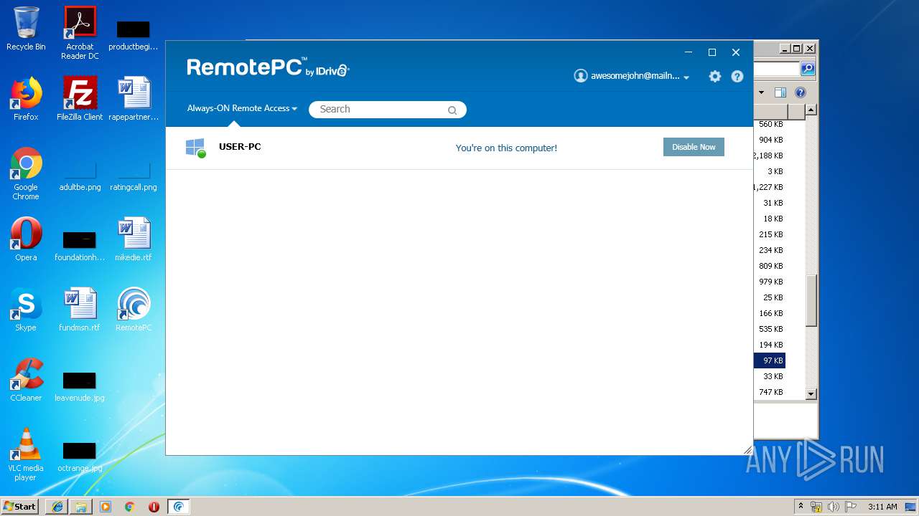Select mikedie.rtf desktop file

click(x=134, y=239)
